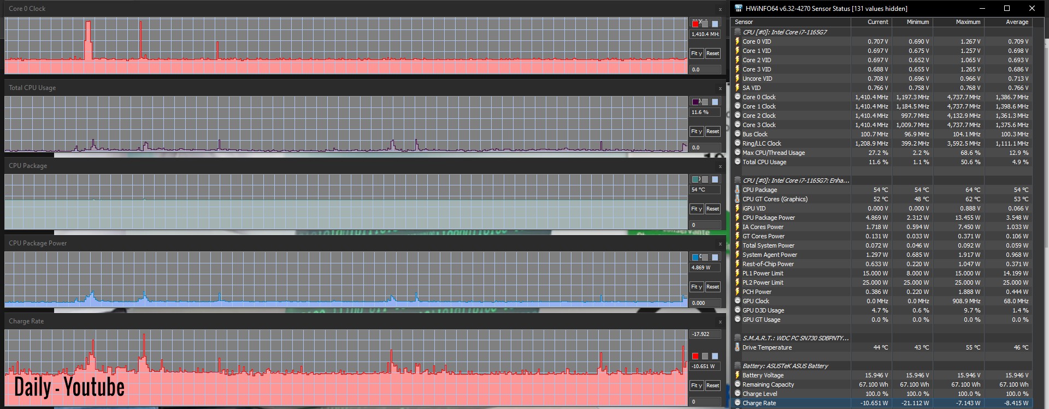Open teal color swatch in CPU Package graph
1049x409 pixels.
(x=696, y=179)
